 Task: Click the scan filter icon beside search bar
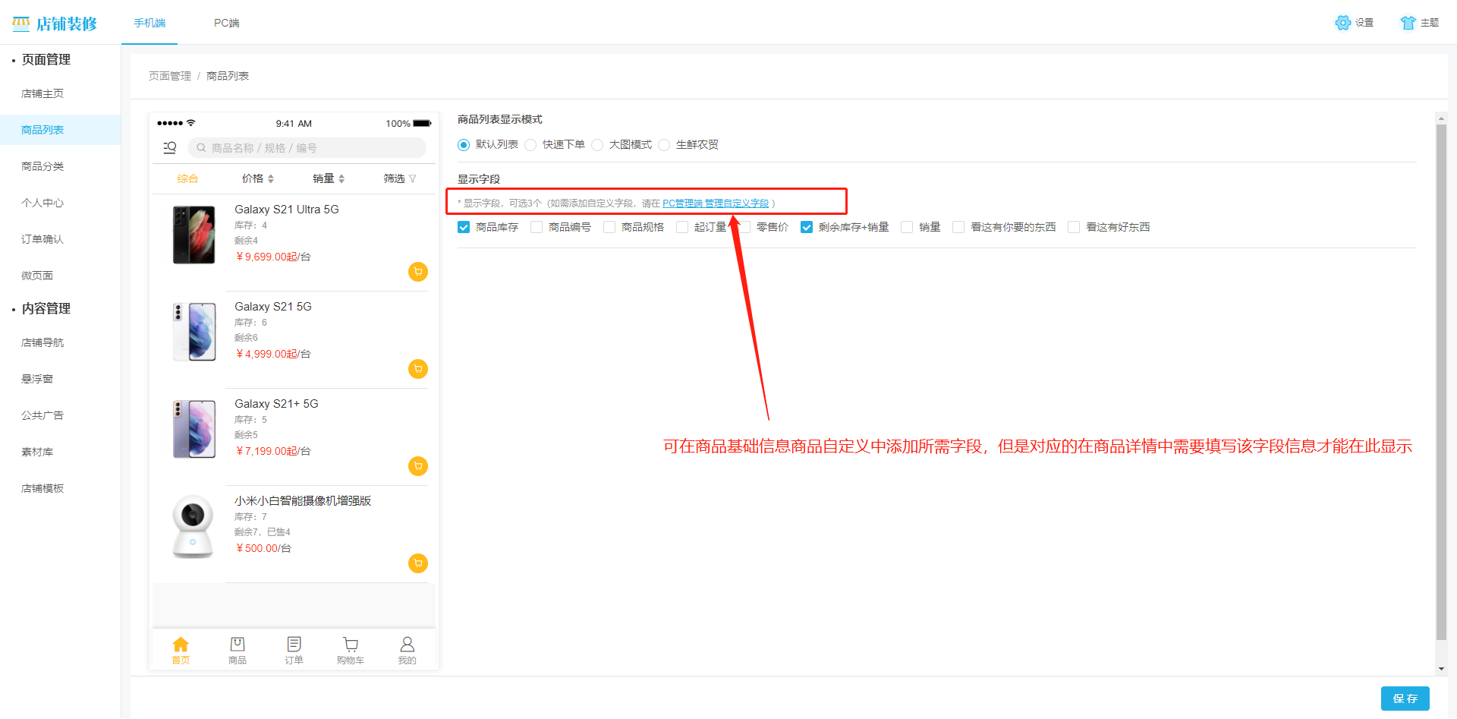[169, 147]
